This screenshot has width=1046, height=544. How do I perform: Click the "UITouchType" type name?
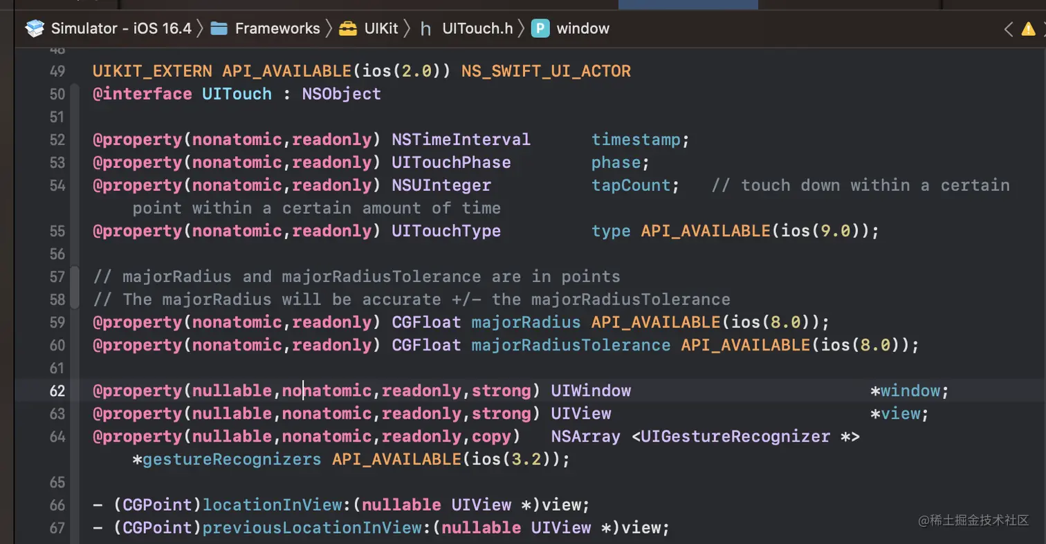pyautogui.click(x=447, y=231)
